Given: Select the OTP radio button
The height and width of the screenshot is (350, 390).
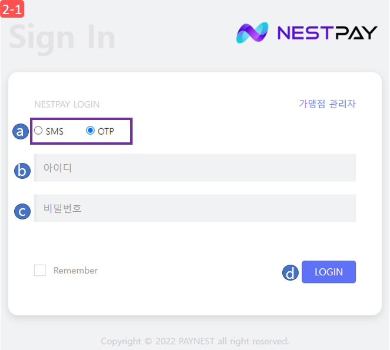Looking at the screenshot, I should click(x=90, y=131).
